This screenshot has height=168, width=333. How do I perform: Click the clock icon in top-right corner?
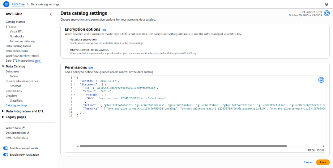pyautogui.click(x=326, y=4)
